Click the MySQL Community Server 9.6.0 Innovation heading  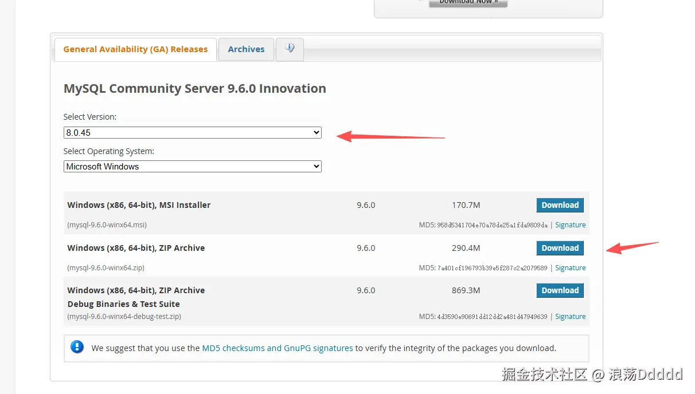click(195, 89)
